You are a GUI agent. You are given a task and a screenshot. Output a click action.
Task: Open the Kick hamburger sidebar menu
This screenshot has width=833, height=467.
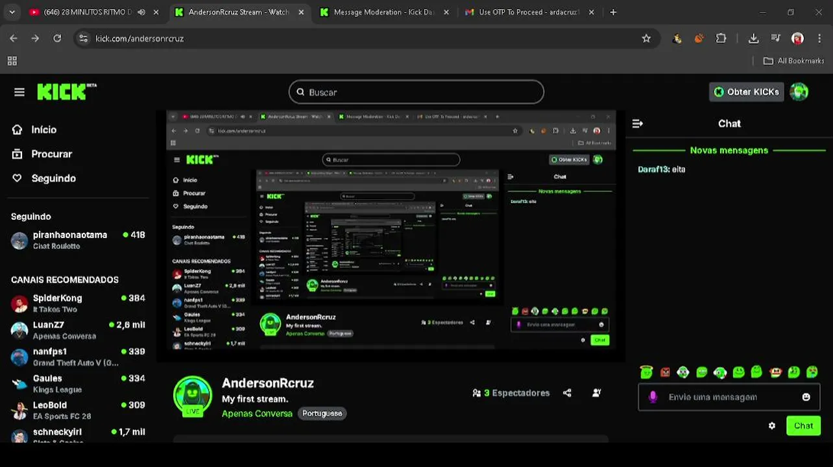[x=19, y=92]
